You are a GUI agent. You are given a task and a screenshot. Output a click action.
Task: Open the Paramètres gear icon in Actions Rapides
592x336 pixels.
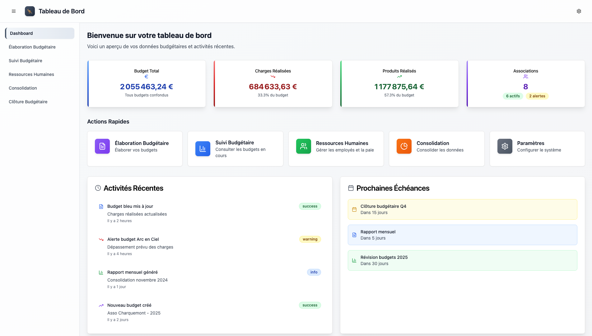[x=505, y=146]
